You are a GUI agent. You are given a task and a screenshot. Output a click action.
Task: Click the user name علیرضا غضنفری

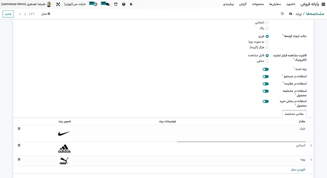point(23,4)
